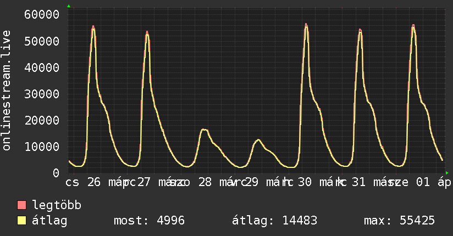Click the 50000 y-axis label
Screen dimensions: 453x236
coord(42,41)
